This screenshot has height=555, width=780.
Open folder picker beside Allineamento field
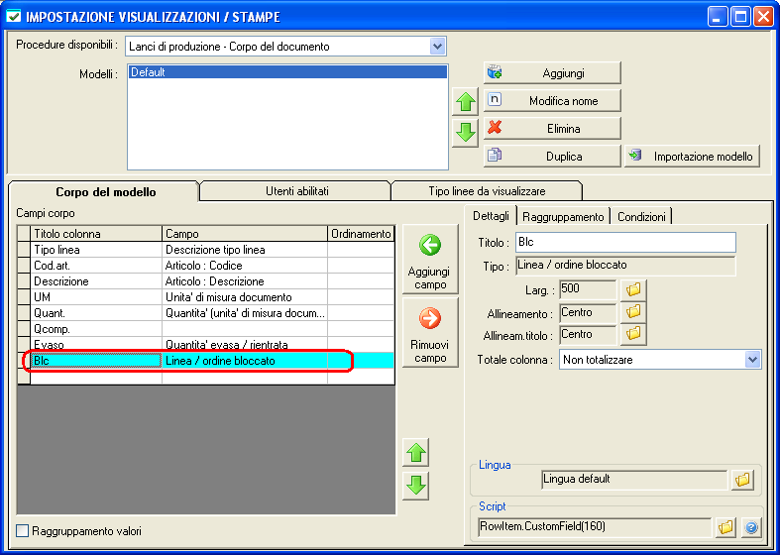tap(633, 312)
